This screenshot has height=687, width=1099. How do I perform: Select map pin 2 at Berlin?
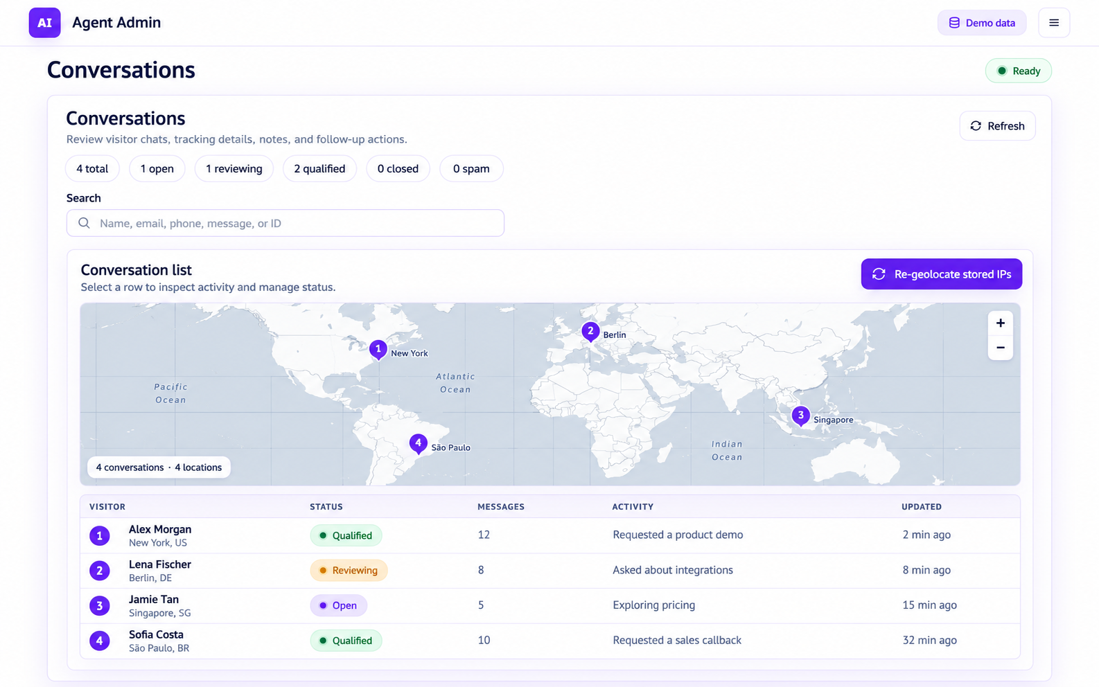pyautogui.click(x=590, y=332)
